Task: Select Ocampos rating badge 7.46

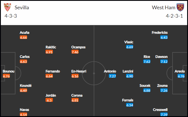Action: pos(75,52)
